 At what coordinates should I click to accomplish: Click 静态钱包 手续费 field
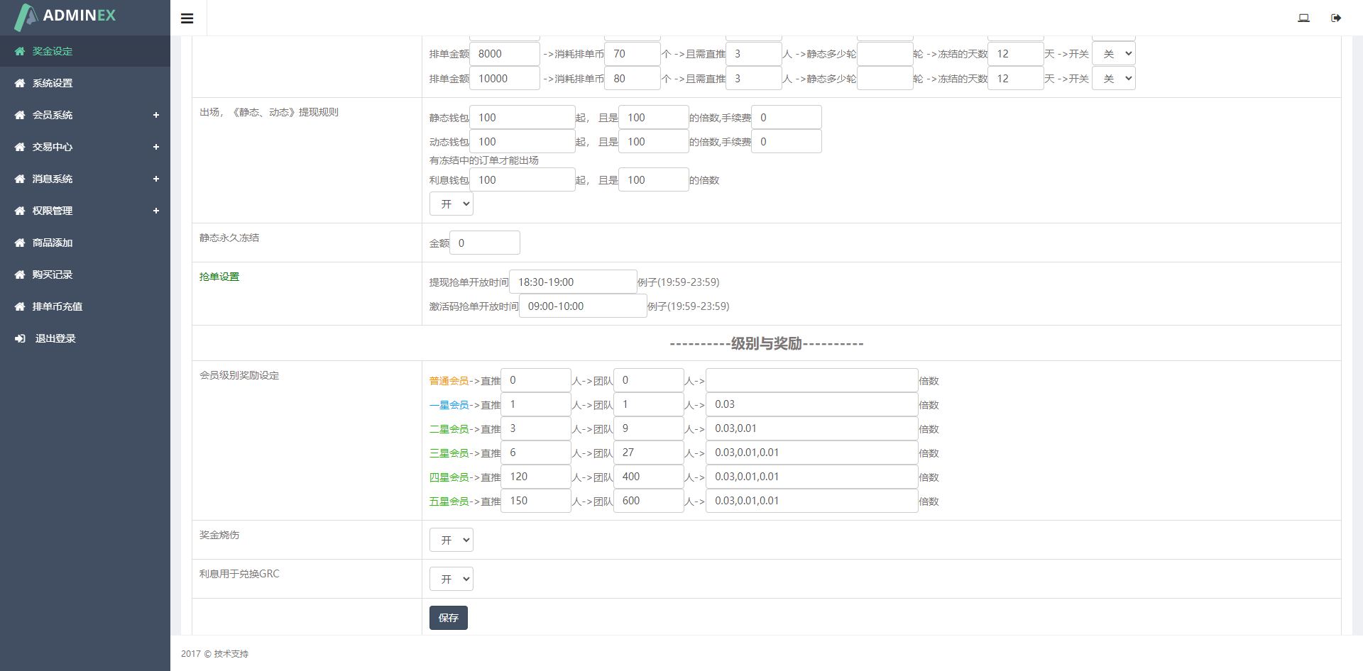787,118
